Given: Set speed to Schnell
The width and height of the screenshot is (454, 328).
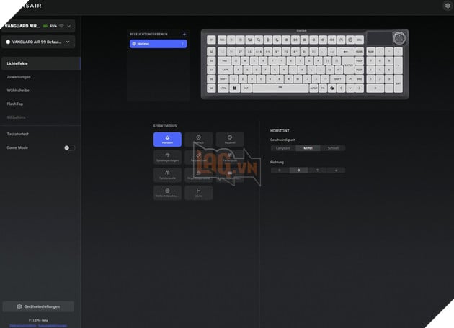Looking at the screenshot, I should [333, 148].
